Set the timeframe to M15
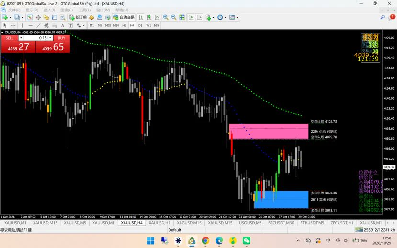 [x=108, y=25]
